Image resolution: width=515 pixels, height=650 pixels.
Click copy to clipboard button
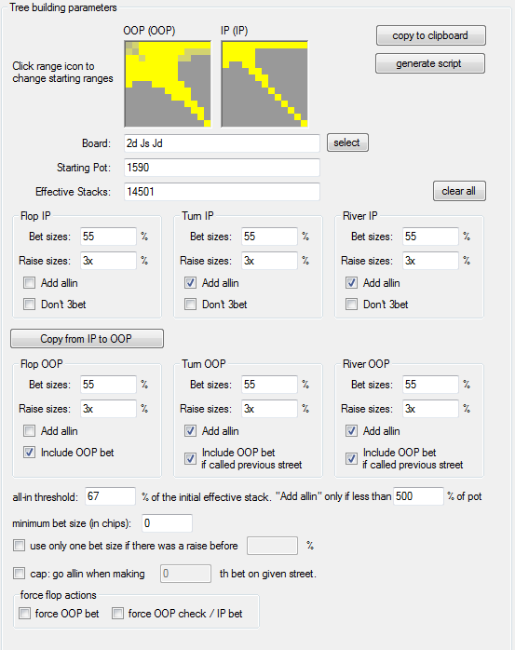[431, 35]
